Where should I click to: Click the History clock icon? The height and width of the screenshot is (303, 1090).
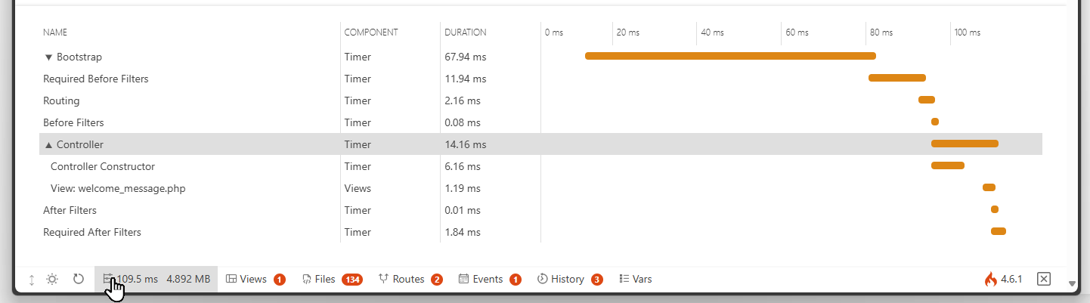click(x=542, y=280)
